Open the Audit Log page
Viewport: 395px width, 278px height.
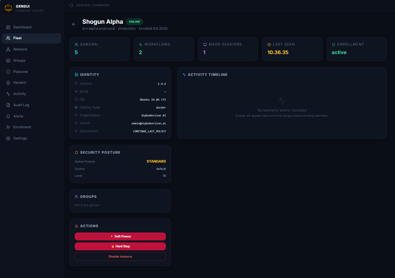pos(31,105)
